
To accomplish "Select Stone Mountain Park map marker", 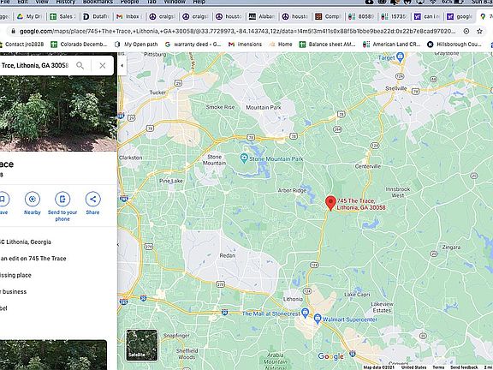I will click(244, 158).
